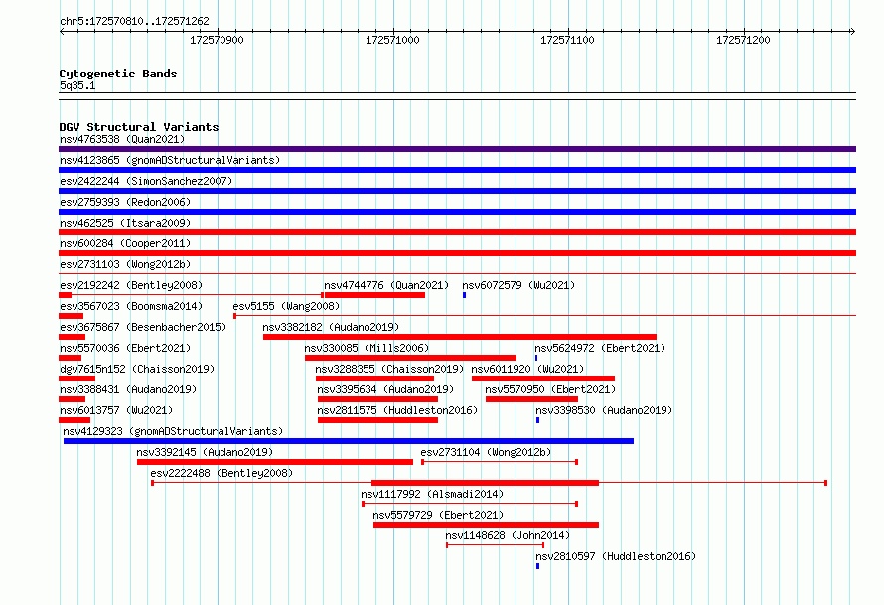The image size is (884, 605).
Task: Select the esv3567023 (Boomsma2014) label
Action: pos(131,306)
